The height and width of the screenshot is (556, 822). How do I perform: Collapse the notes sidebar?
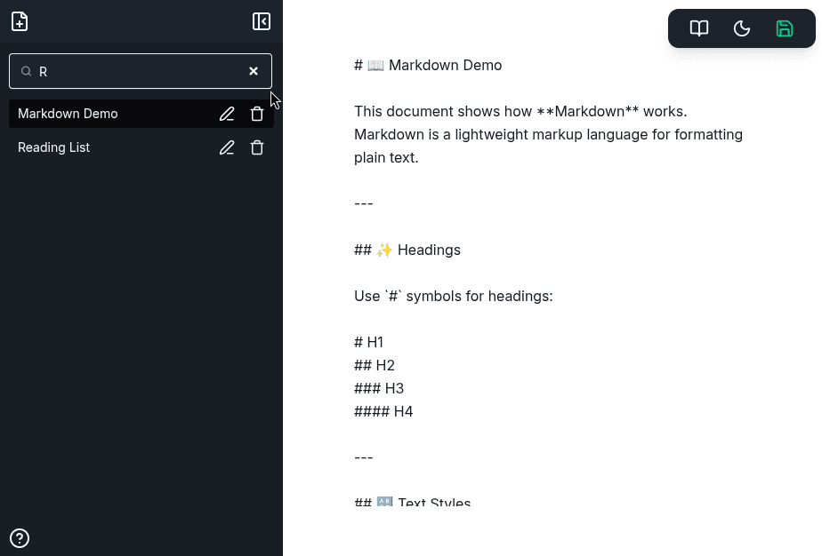(261, 20)
